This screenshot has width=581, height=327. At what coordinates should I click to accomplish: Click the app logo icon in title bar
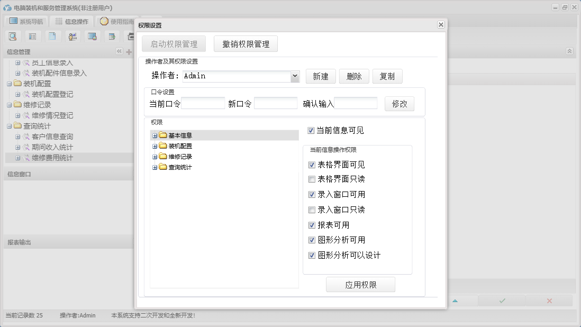[x=7, y=7]
